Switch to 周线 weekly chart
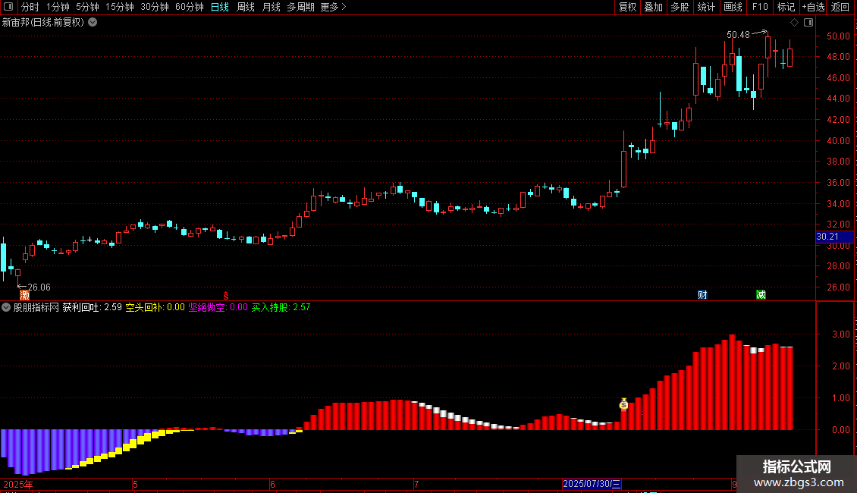The width and height of the screenshot is (857, 493). [246, 7]
